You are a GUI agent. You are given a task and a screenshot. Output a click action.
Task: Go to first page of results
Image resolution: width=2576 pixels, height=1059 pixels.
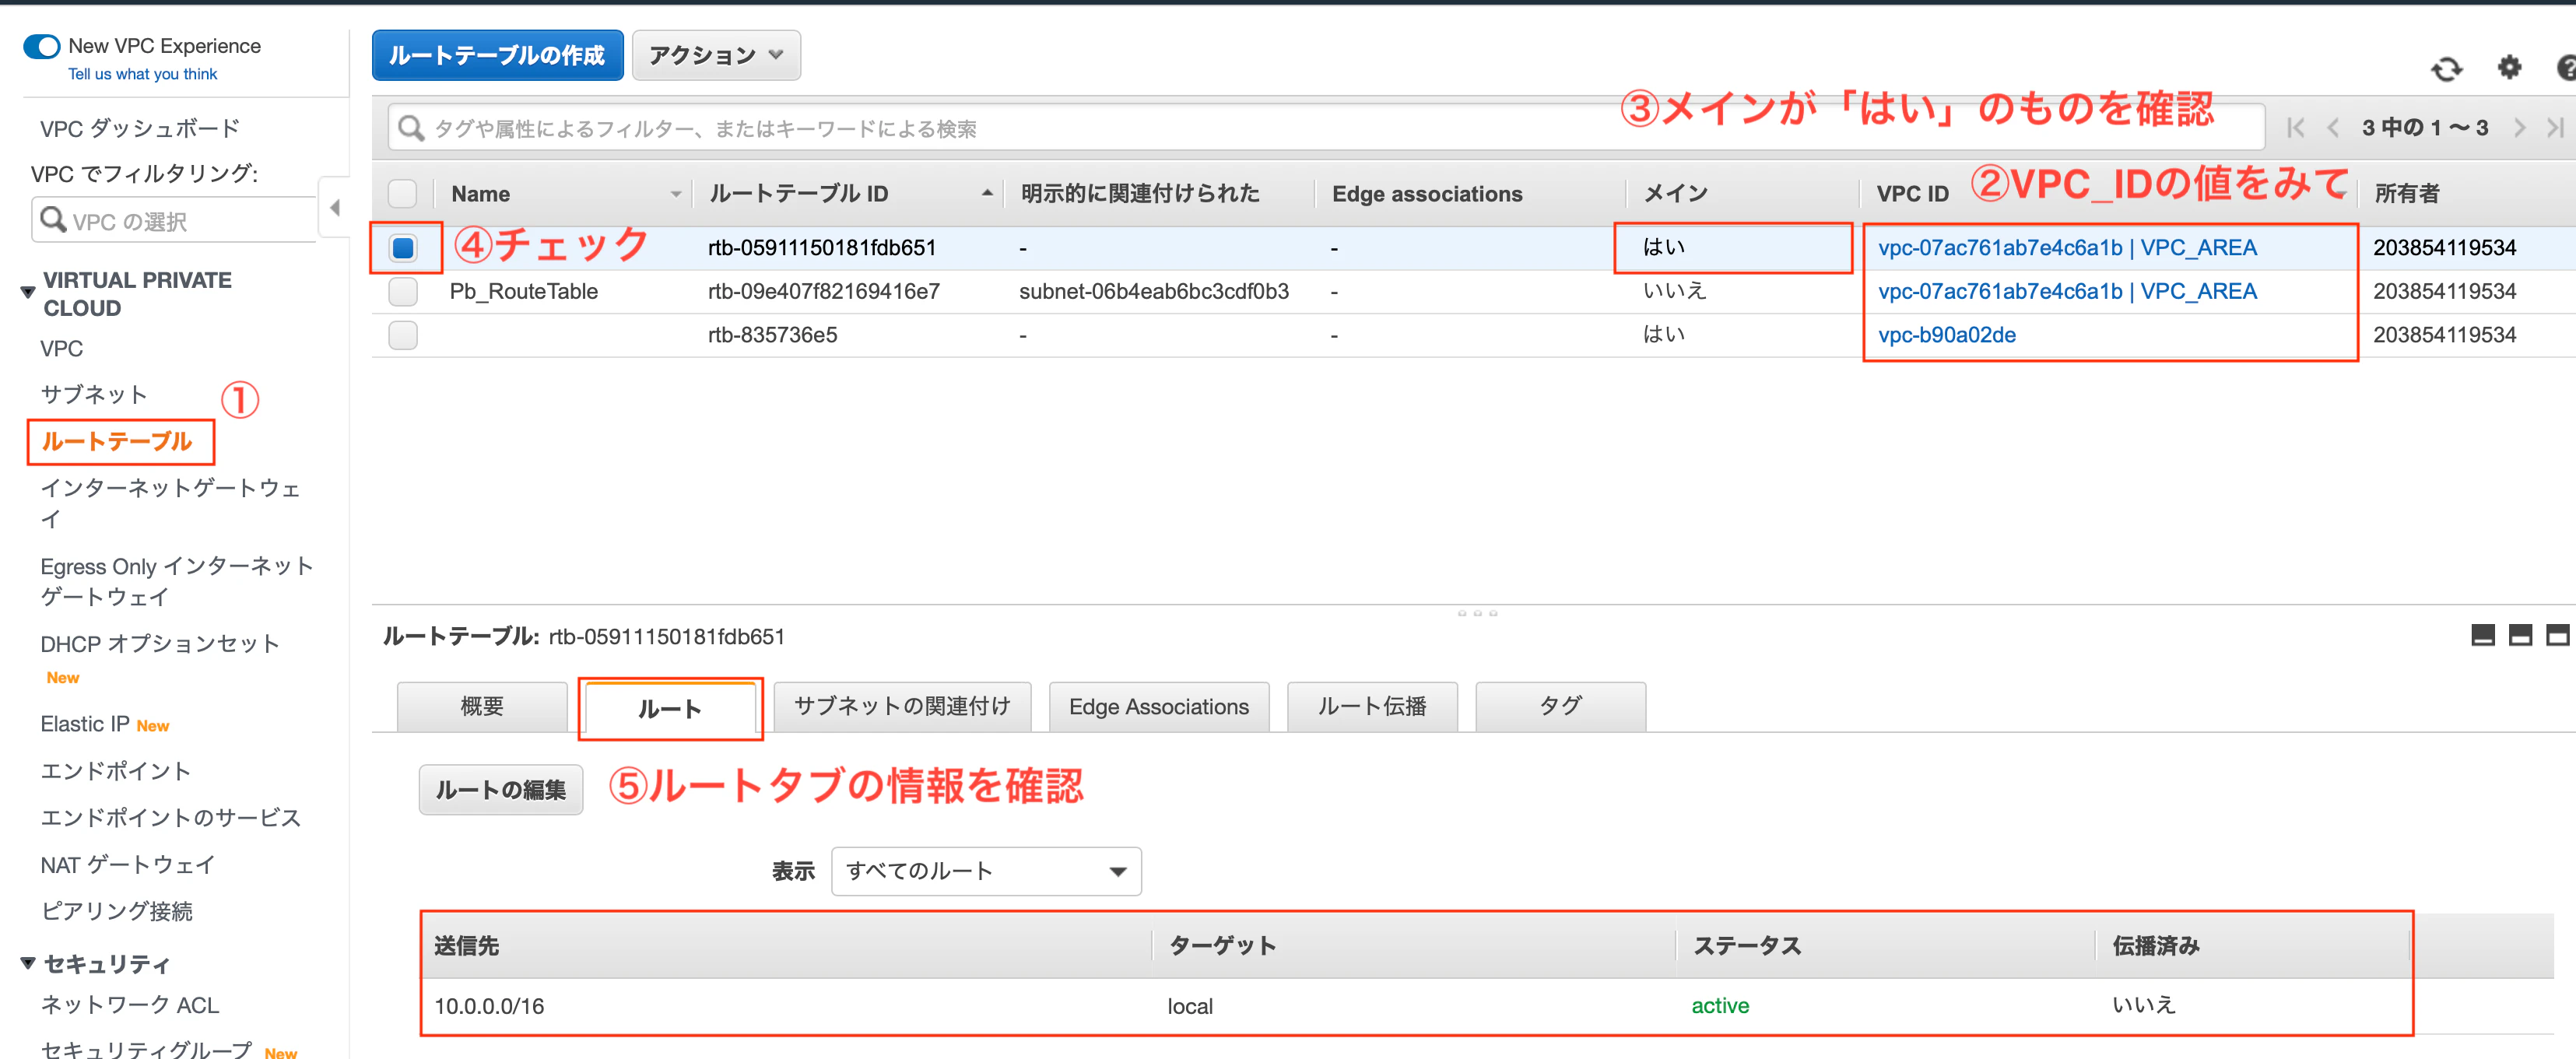[2295, 128]
